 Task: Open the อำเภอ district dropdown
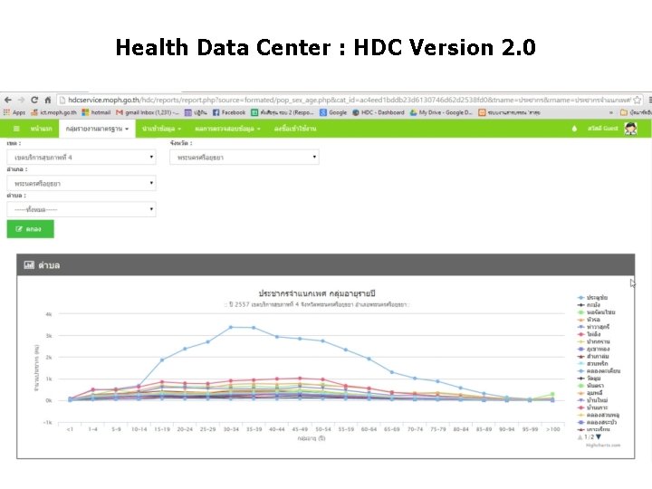(x=81, y=183)
